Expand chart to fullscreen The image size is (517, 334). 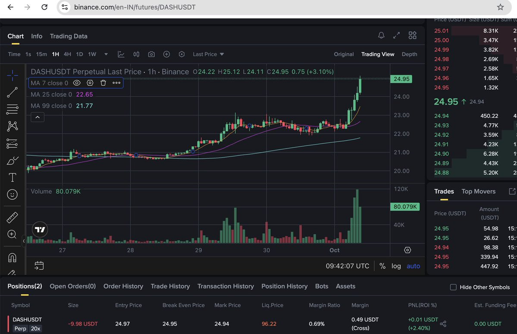tap(396, 35)
